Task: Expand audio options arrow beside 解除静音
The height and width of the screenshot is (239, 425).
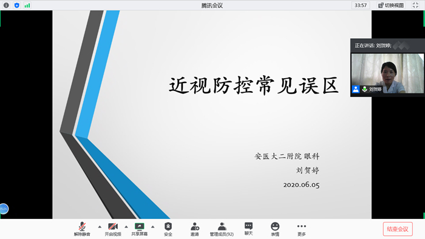Action: [x=100, y=227]
